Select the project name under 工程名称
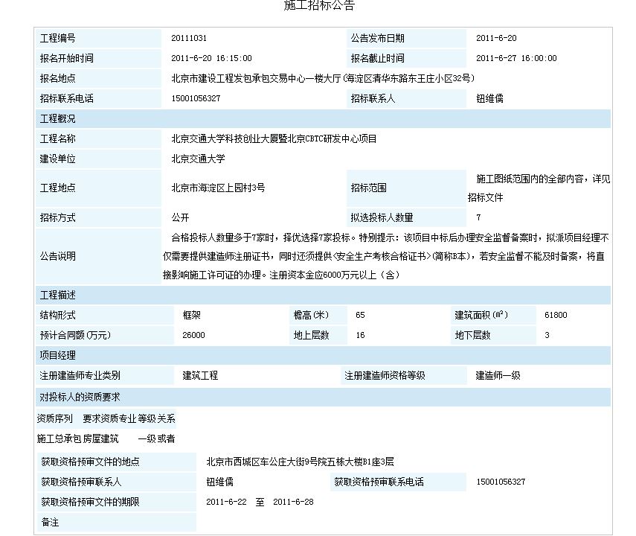The image size is (636, 536). [x=274, y=138]
